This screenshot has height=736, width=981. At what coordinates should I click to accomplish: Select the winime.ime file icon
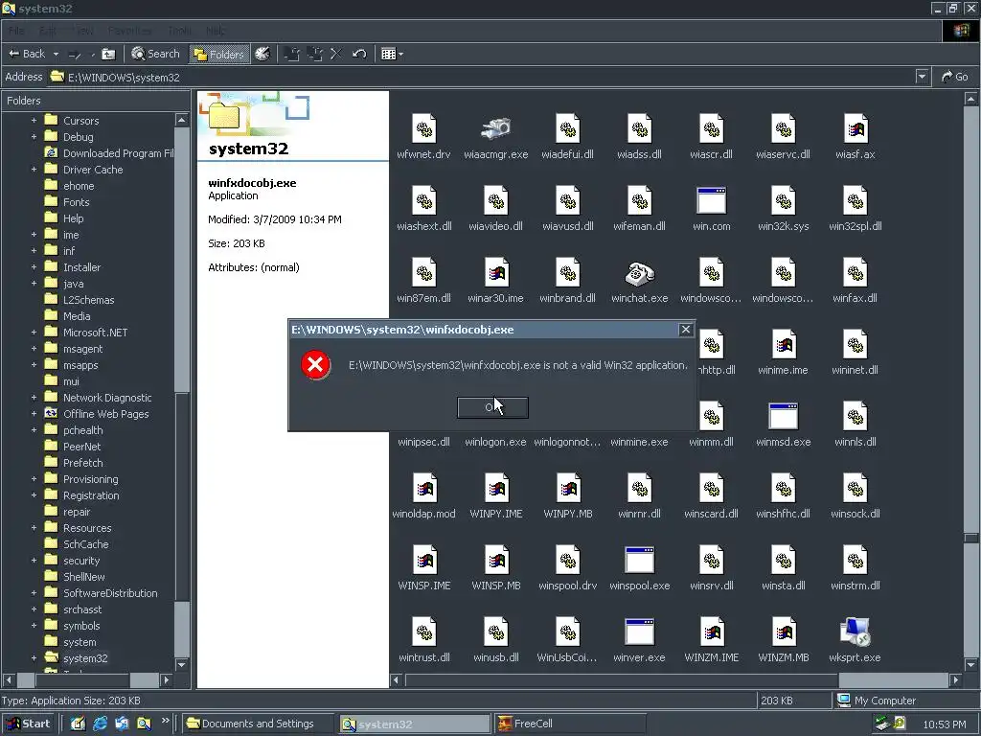tap(784, 345)
